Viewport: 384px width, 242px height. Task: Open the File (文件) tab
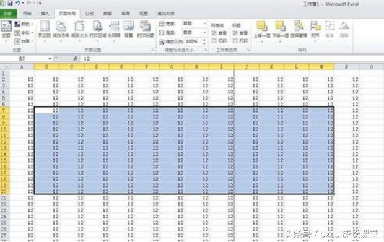click(x=8, y=14)
